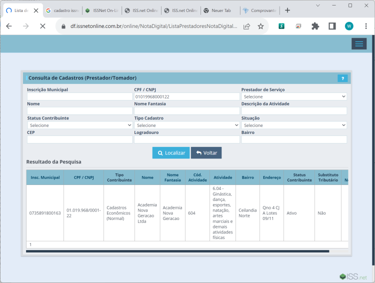Click the Localizar search button
Image resolution: width=375 pixels, height=283 pixels.
click(171, 153)
